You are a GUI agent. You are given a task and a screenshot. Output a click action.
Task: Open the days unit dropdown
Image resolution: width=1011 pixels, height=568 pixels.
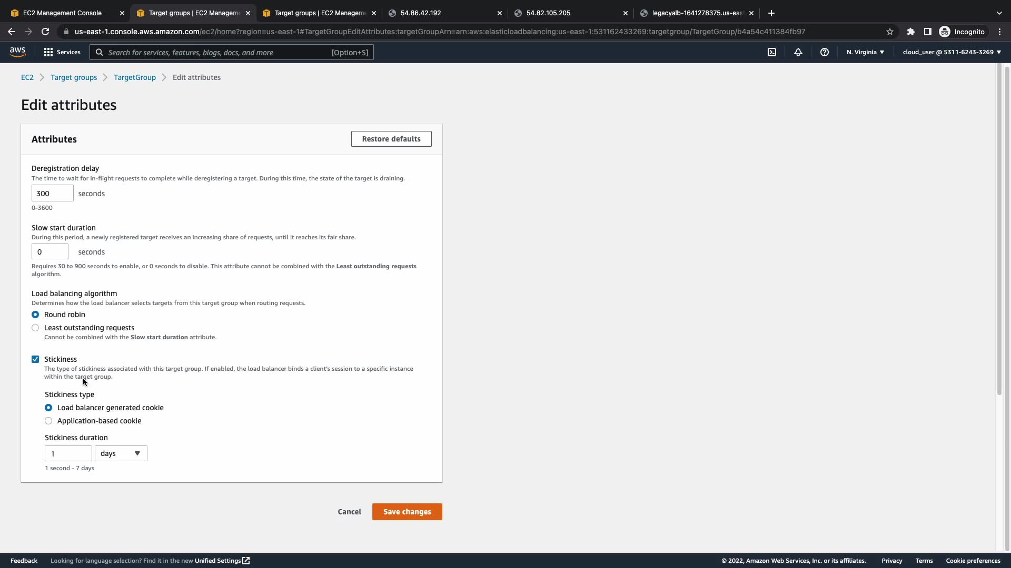121,453
